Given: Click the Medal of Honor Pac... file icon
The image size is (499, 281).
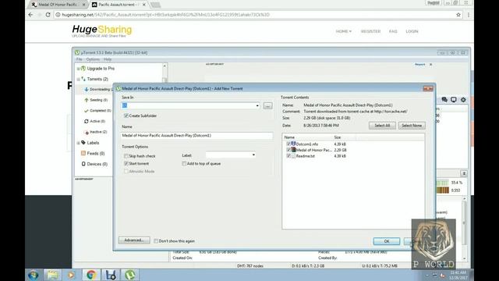Looking at the screenshot, I should (293, 150).
